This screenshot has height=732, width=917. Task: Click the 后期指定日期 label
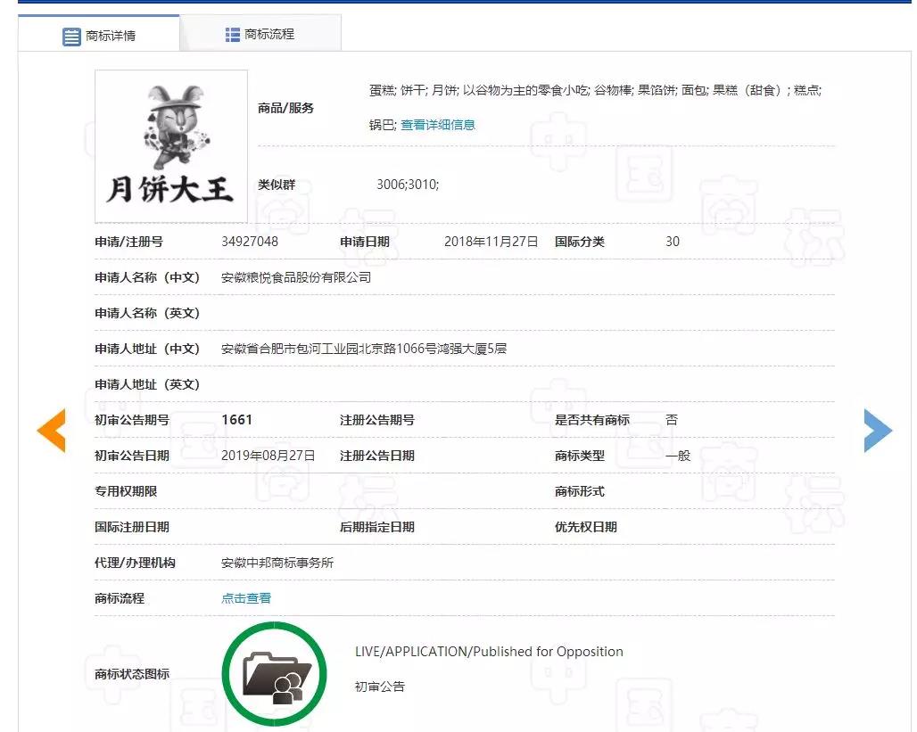point(377,527)
